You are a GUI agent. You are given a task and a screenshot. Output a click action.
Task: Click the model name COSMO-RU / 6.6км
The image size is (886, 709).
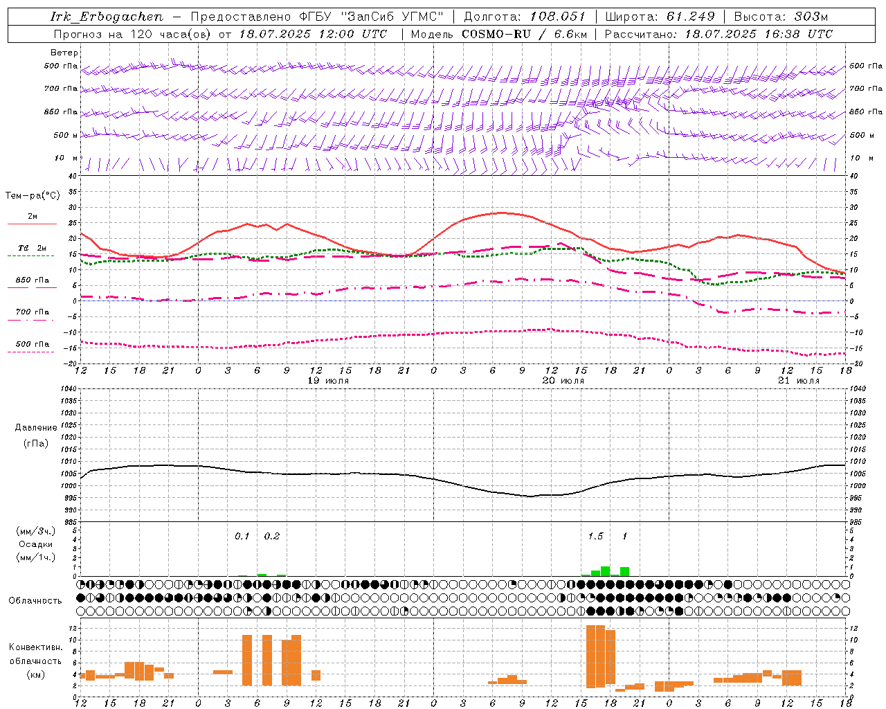pyautogui.click(x=525, y=34)
